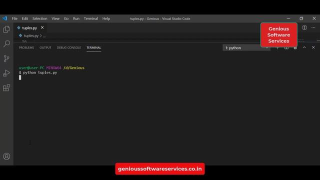Kill the terminal with trash icon
Screen dimensions: 320x180
pos(295,48)
